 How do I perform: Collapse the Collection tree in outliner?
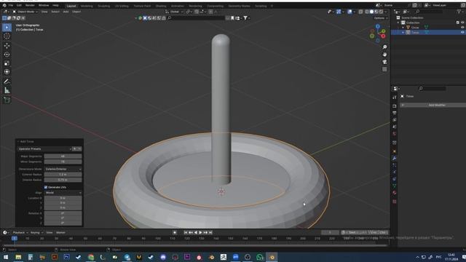(x=398, y=23)
